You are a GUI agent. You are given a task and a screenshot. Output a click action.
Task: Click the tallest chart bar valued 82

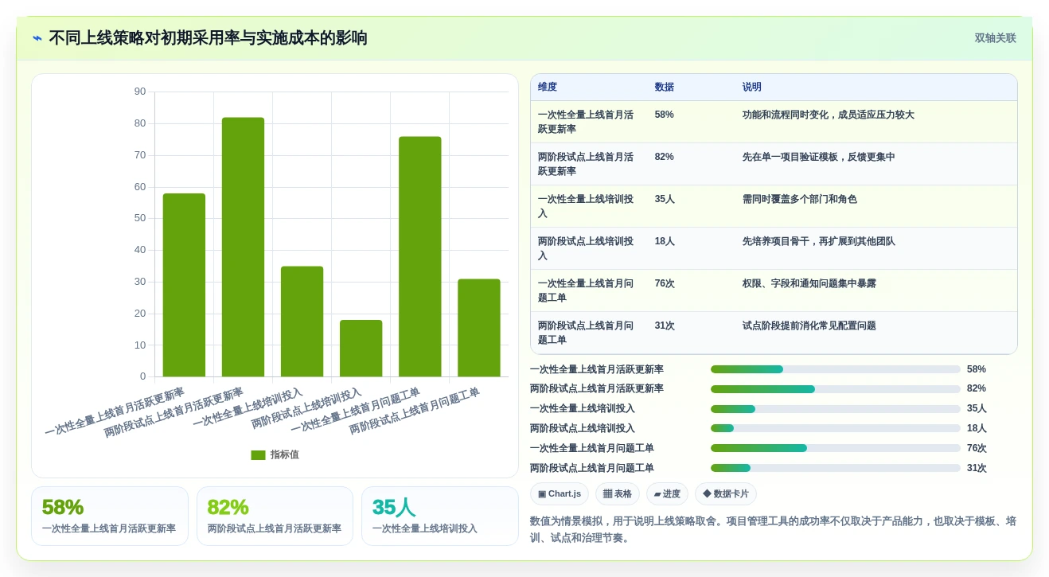tap(243, 247)
